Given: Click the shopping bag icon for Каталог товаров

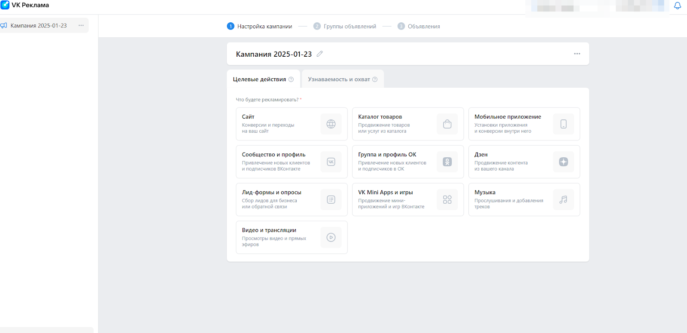Looking at the screenshot, I should (x=447, y=124).
